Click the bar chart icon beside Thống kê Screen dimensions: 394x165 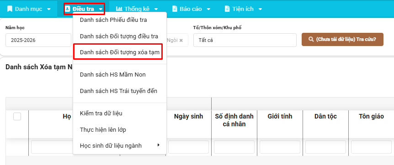click(x=119, y=9)
